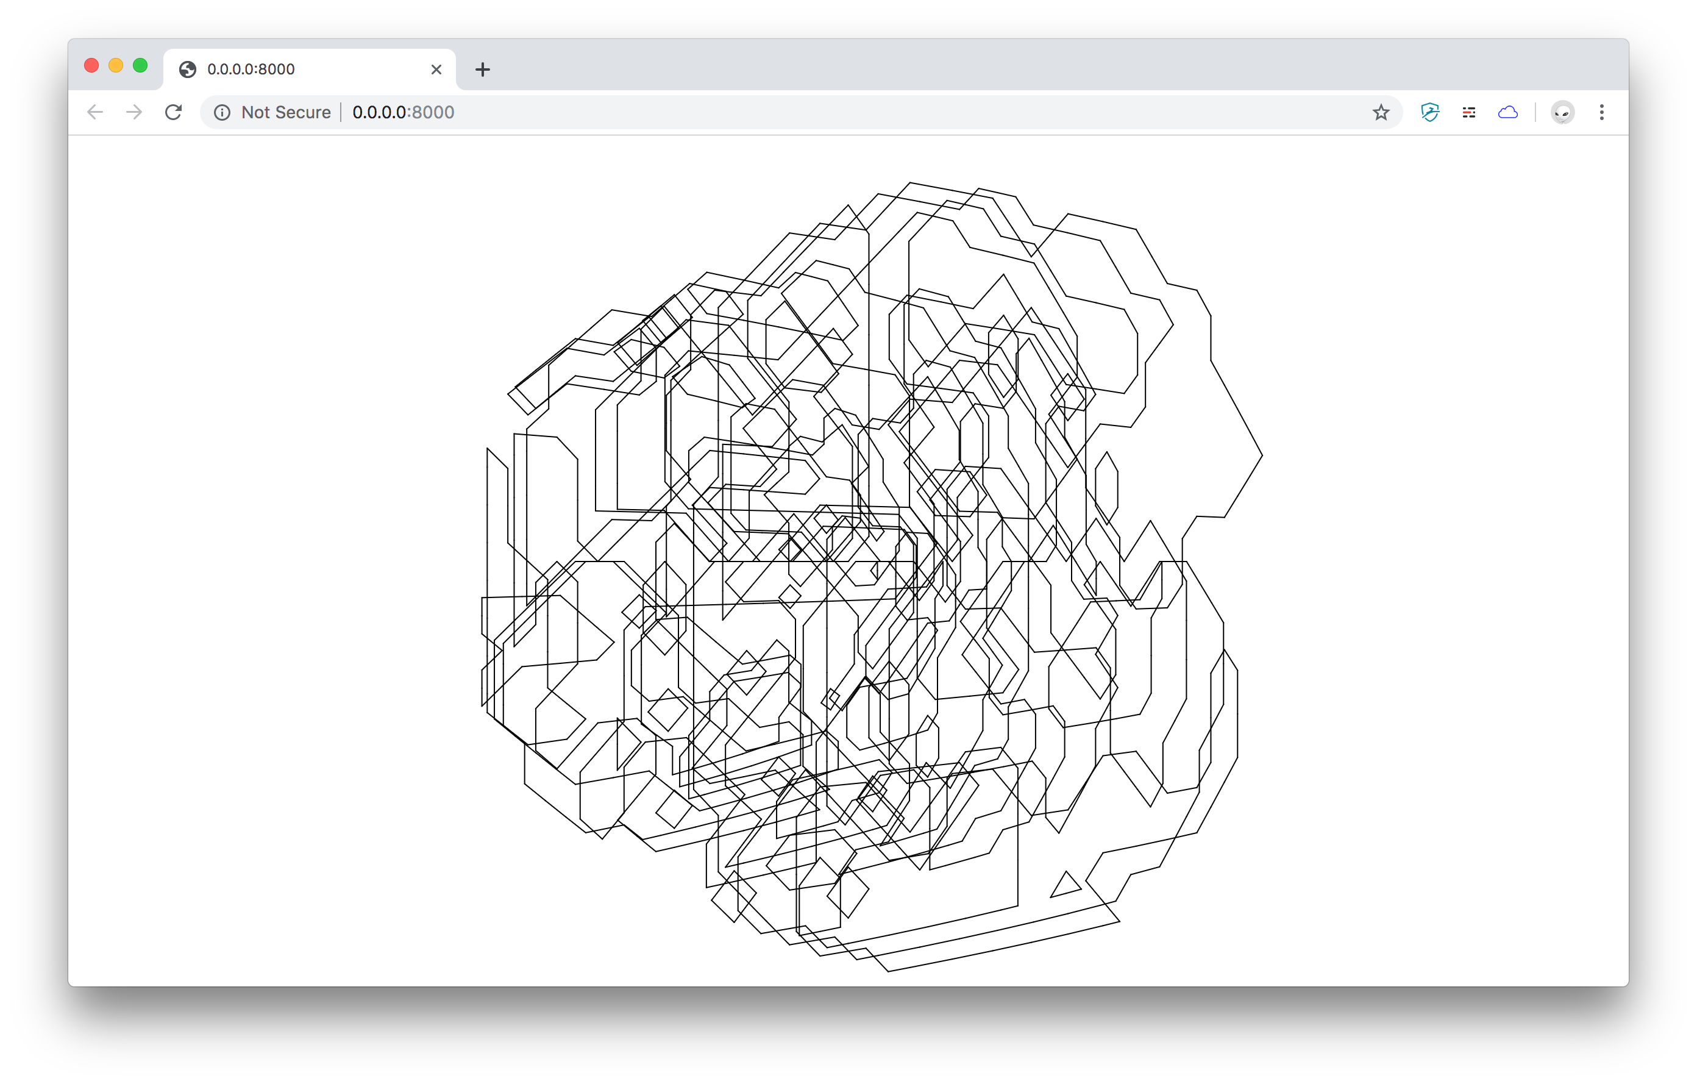Click the Not Secure label
The image size is (1697, 1084).
pos(285,112)
